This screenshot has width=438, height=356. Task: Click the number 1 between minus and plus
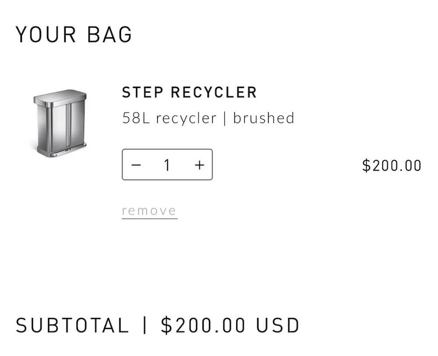167,165
